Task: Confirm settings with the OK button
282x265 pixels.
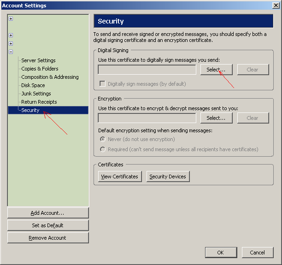Action: 220,253
